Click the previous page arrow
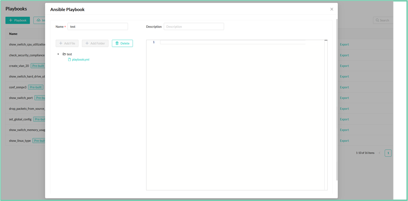Screen dimensions: 408x201 [x=380, y=153]
